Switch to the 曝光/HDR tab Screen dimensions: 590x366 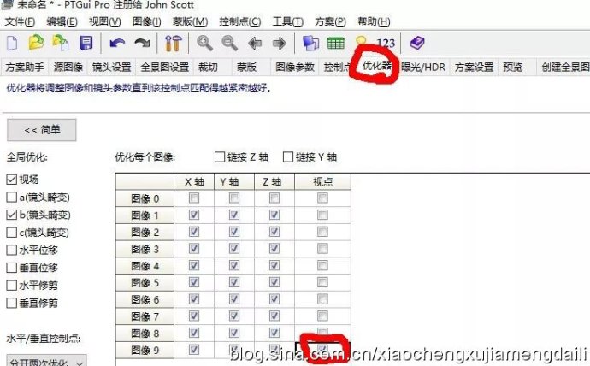(422, 68)
